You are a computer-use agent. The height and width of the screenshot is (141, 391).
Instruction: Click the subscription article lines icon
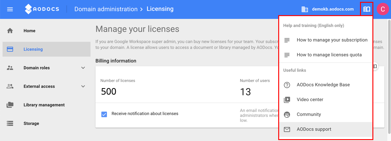(287, 40)
